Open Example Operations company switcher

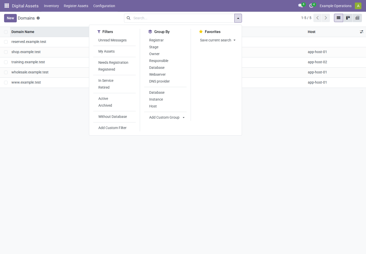[x=335, y=6]
